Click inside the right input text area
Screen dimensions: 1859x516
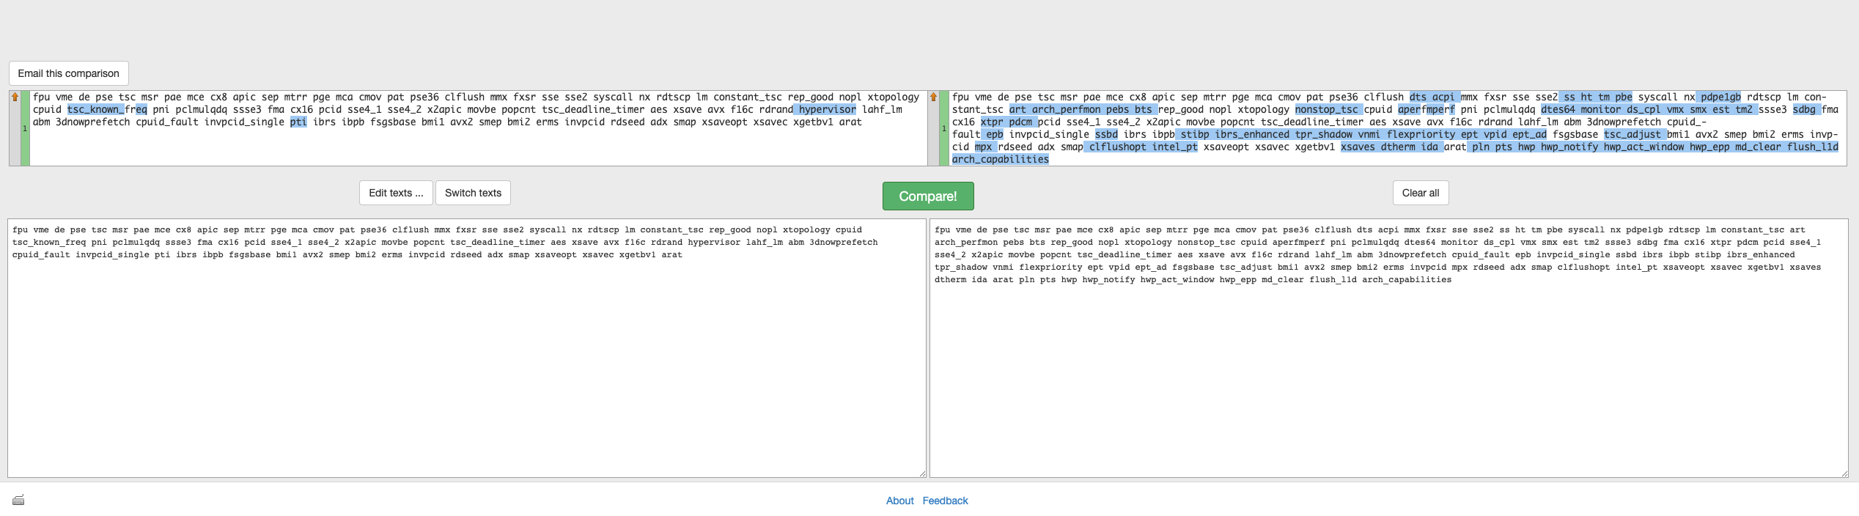(x=1388, y=366)
